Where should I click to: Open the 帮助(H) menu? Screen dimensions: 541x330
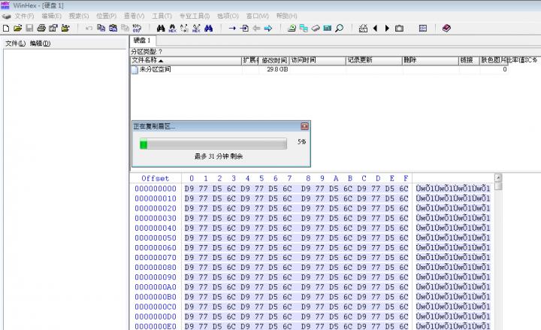click(x=286, y=16)
